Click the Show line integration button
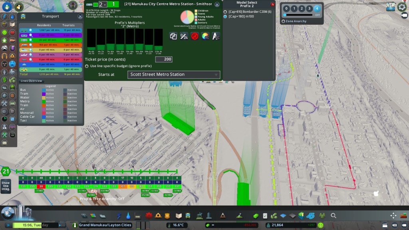 pos(6,186)
